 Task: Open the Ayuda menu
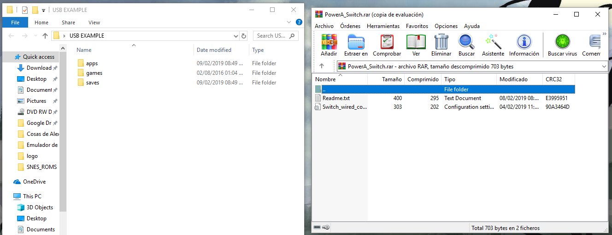(472, 26)
